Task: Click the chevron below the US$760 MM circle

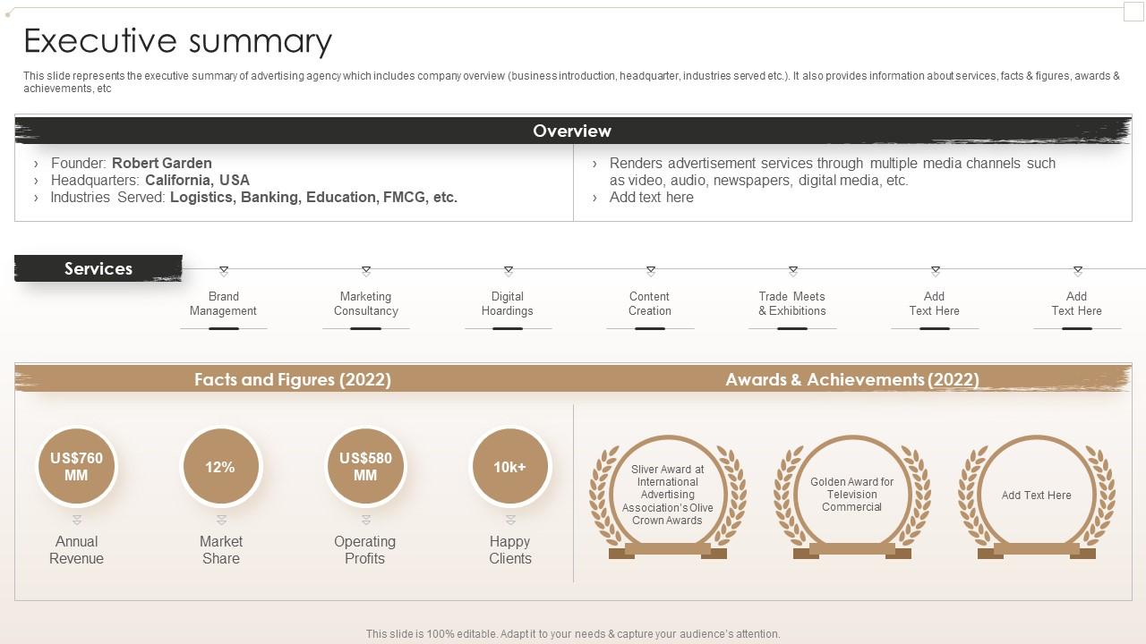Action: (77, 520)
